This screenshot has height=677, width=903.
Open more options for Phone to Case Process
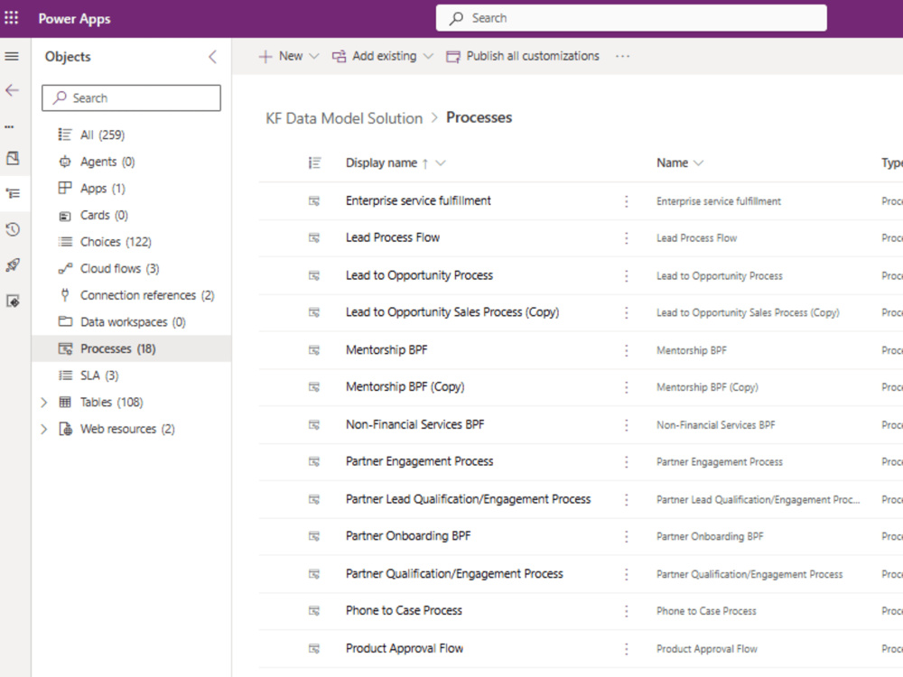pyautogui.click(x=627, y=611)
